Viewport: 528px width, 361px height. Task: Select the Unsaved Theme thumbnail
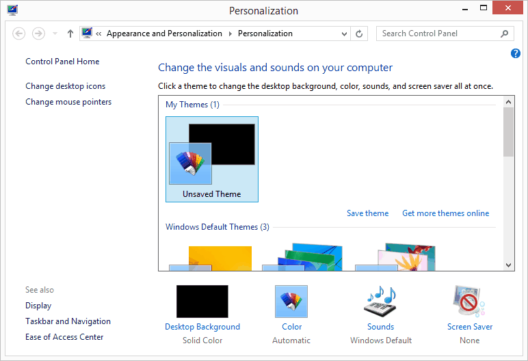pyautogui.click(x=212, y=159)
